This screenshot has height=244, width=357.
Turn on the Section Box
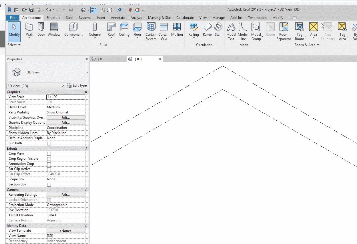pyautogui.click(x=49, y=184)
